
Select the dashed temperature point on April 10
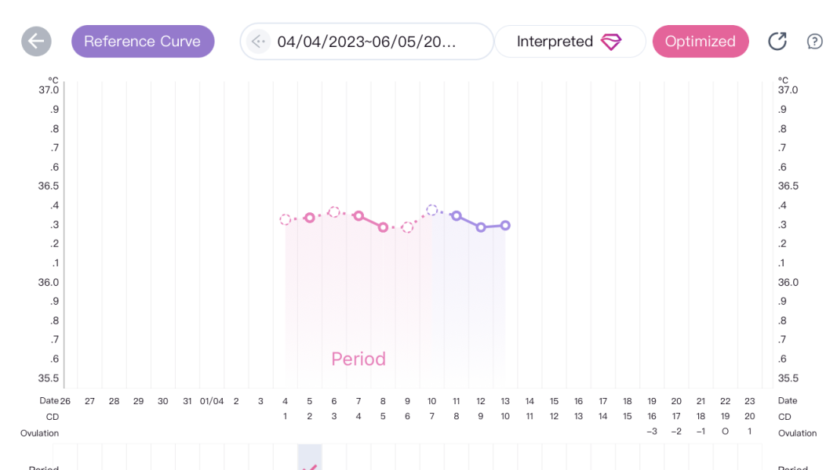click(x=432, y=210)
